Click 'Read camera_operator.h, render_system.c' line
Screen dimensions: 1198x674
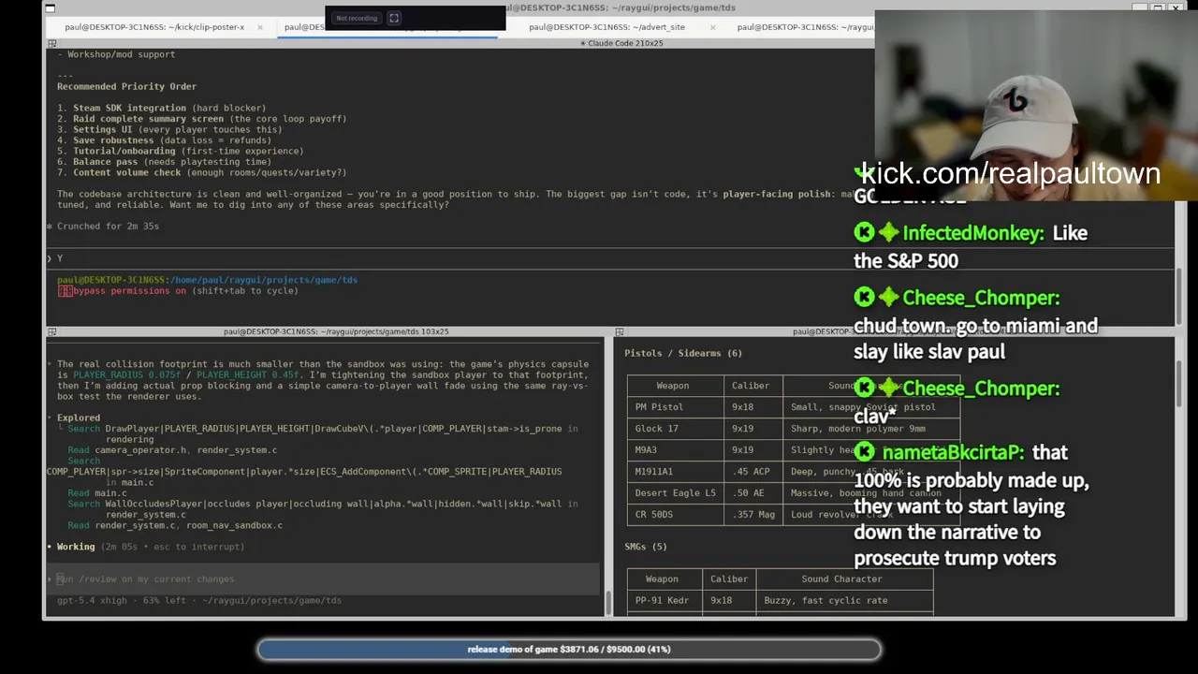172,450
